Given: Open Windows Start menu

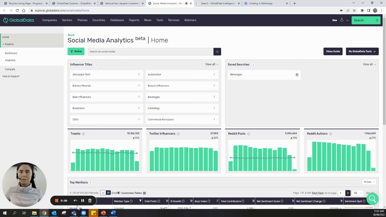Looking at the screenshot, I should 5,213.
